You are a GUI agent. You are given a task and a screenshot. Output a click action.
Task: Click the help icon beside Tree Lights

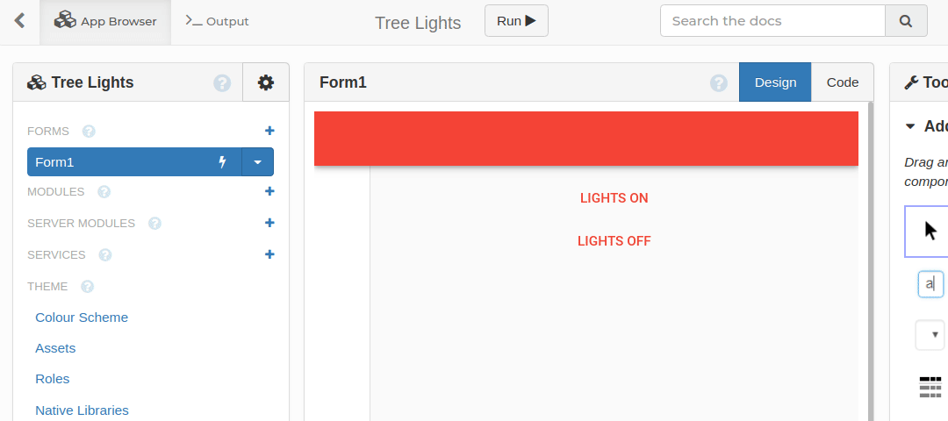point(222,83)
